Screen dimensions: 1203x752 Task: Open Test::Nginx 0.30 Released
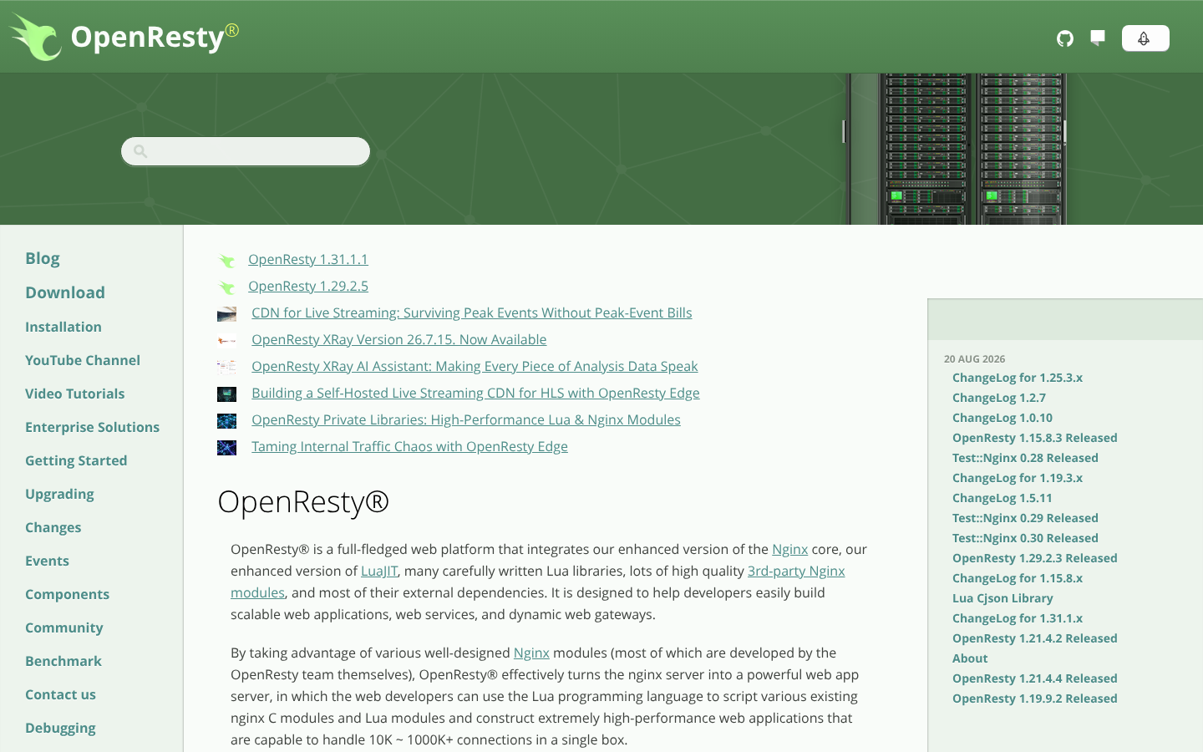click(x=1025, y=538)
